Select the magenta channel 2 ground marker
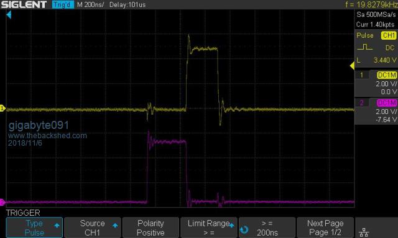398x238 pixels. coord(2,202)
